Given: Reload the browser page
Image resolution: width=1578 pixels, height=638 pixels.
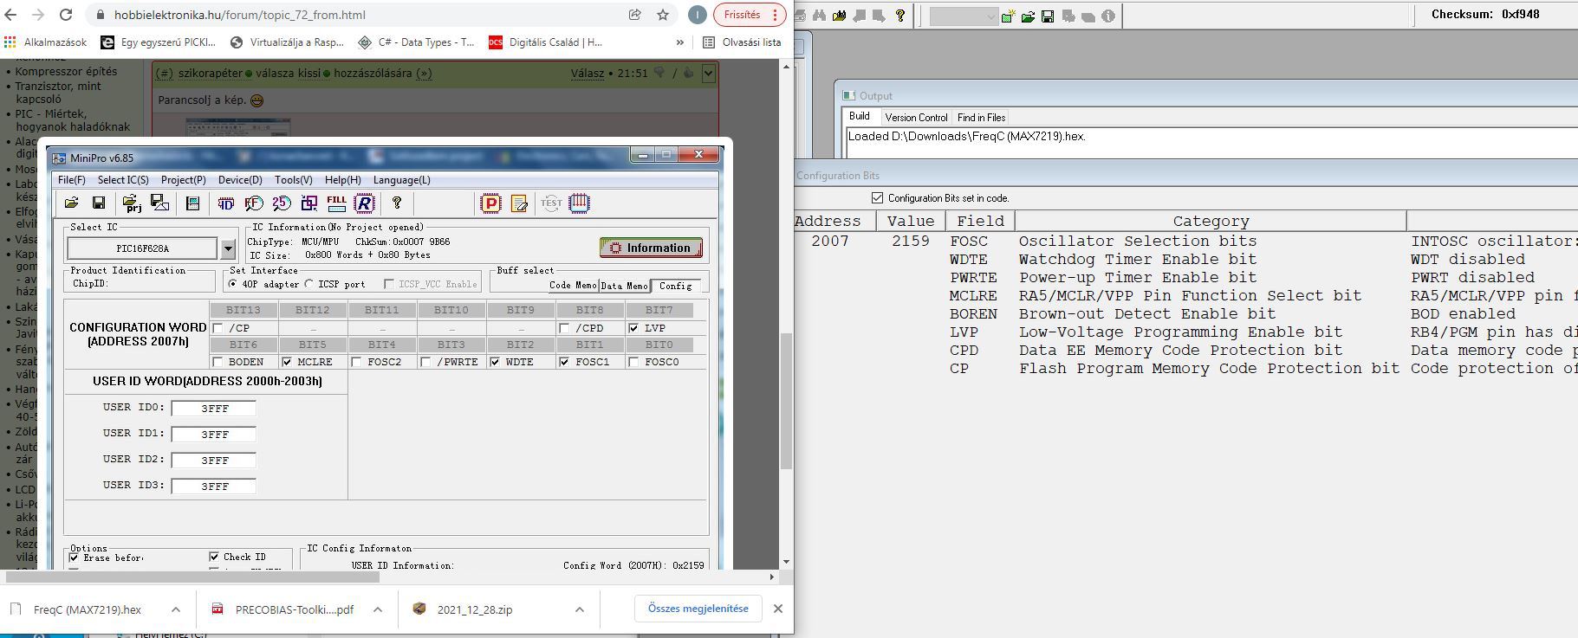Looking at the screenshot, I should click(x=66, y=15).
